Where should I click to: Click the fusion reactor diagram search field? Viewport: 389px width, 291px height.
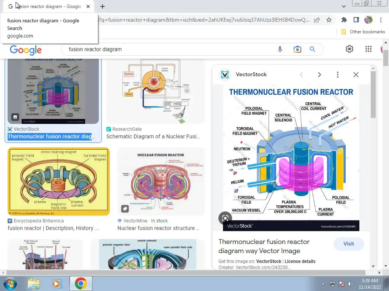[171, 49]
